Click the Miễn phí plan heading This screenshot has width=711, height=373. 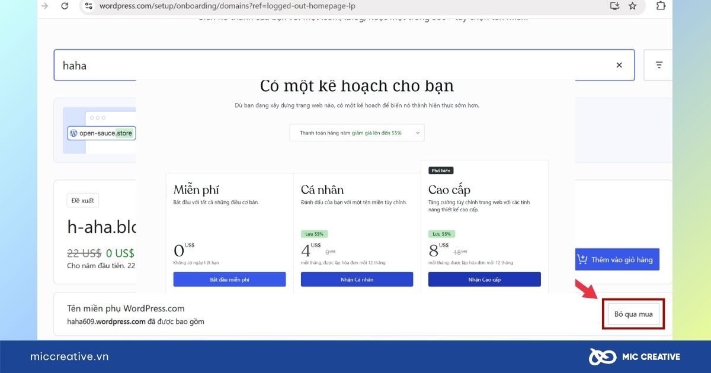pos(196,190)
